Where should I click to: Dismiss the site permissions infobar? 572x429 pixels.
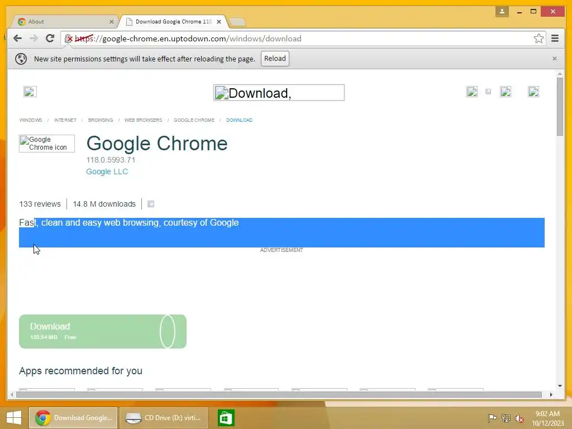coord(555,58)
